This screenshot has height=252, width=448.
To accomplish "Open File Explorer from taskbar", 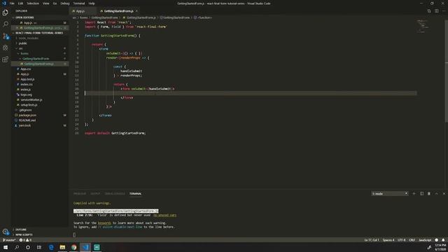I will (x=62, y=247).
